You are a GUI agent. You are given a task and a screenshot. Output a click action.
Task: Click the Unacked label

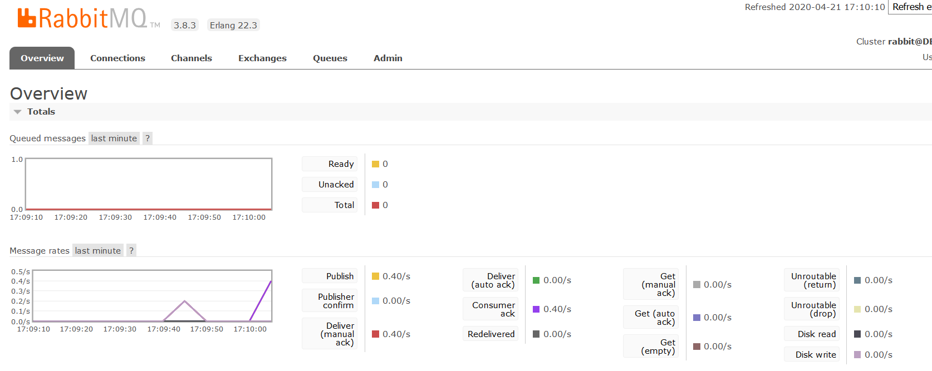[x=330, y=185]
